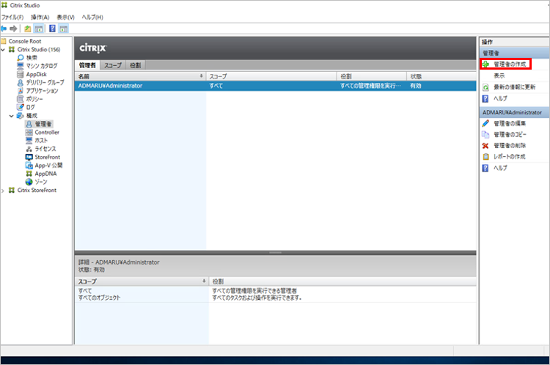Select the AppDNA node
550x365 pixels.
click(45, 174)
